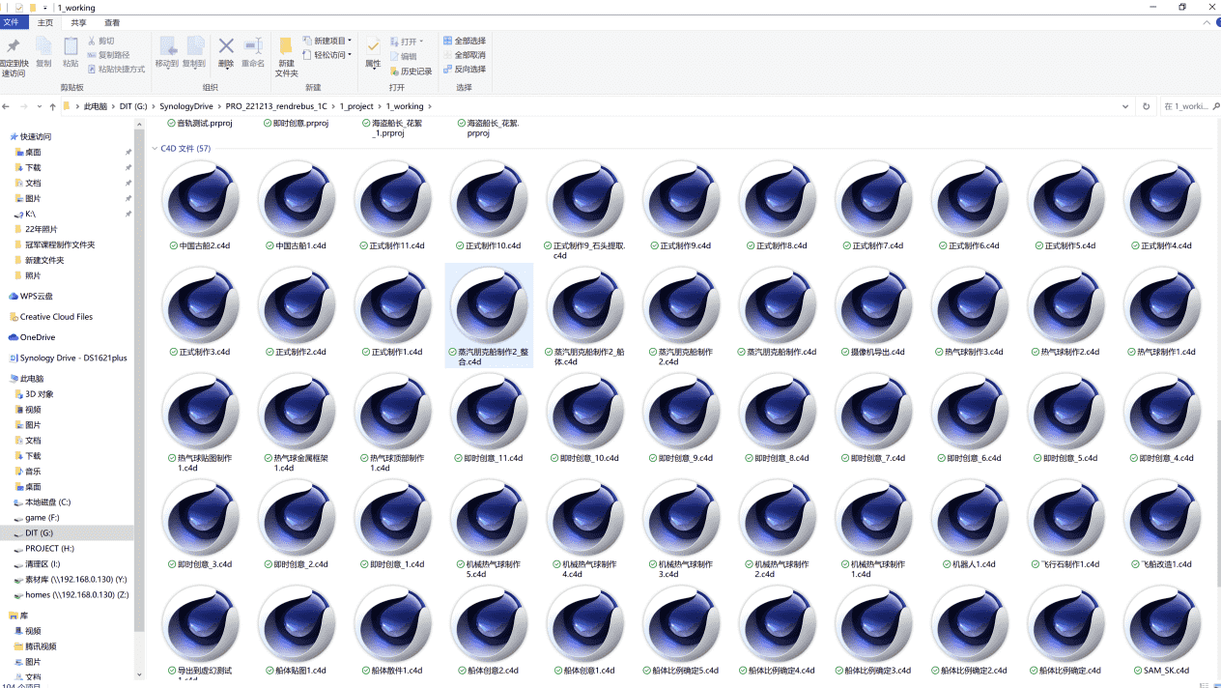The width and height of the screenshot is (1221, 688).
Task: Click 历史记录 in the ribbon
Action: tap(411, 71)
